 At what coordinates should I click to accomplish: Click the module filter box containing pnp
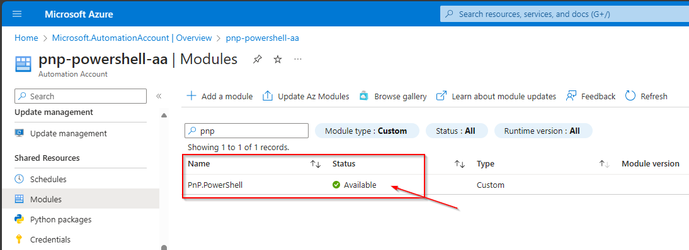(x=246, y=131)
